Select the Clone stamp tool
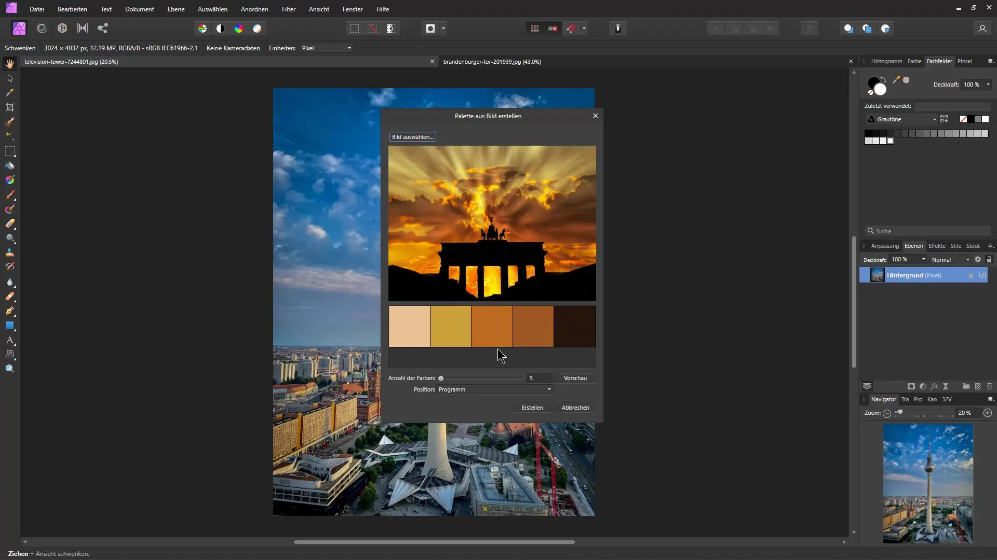This screenshot has height=560, width=997. pyautogui.click(x=10, y=253)
